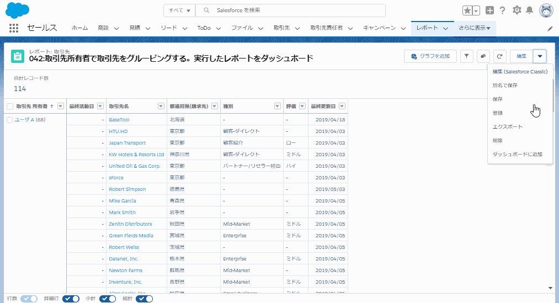Open the Notifications bell icon
The width and height of the screenshot is (559, 303).
530,10
